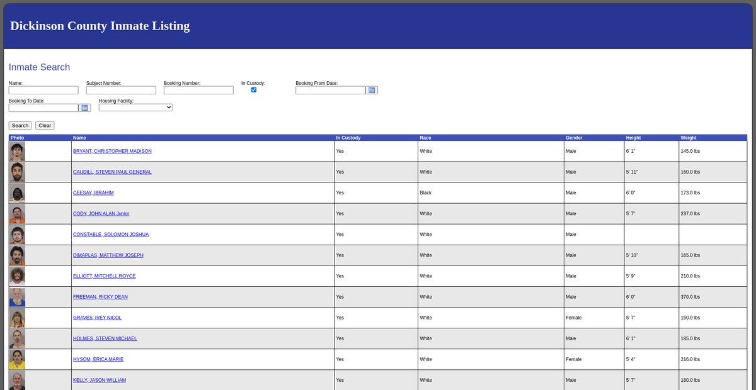The image size is (756, 390).
Task: Open BRYANT, CHRISTOPHER MADISON inmate record
Action: coord(112,151)
